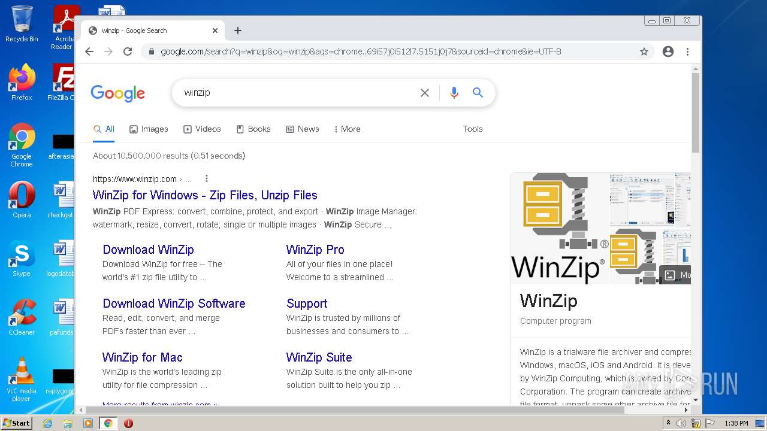Viewport: 767px width, 431px height.
Task: Open the WinZip logo image in knowledge panel
Action: pos(560,228)
